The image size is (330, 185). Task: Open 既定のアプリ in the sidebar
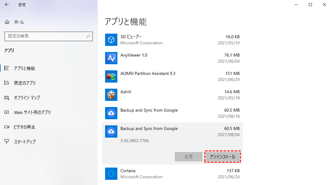click(x=25, y=83)
